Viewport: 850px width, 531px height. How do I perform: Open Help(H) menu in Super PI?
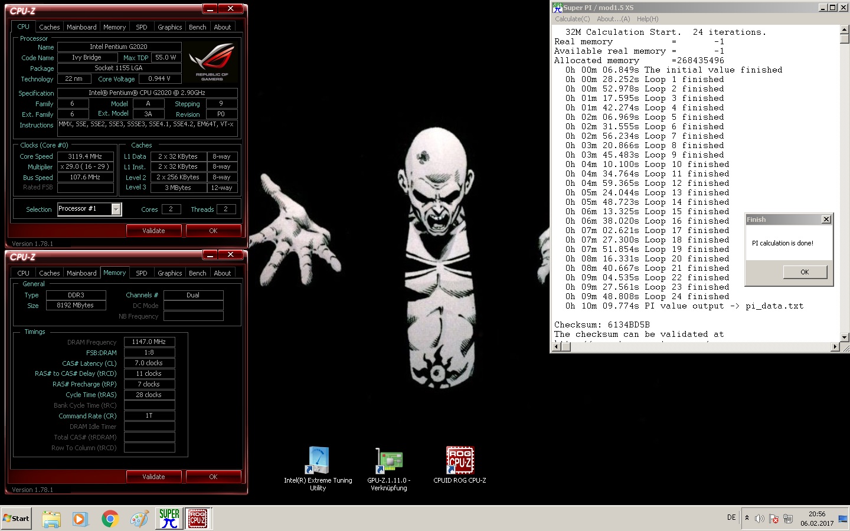click(x=648, y=19)
